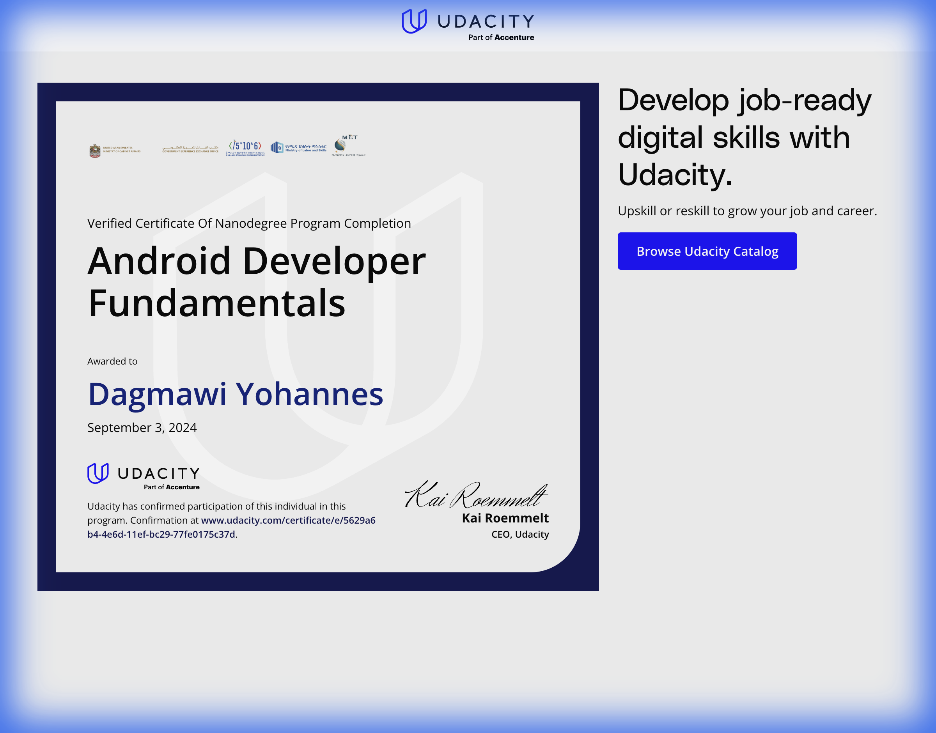Click the bold 'Kai Roemmelt' name text
Image resolution: width=936 pixels, height=733 pixels.
[x=505, y=518]
